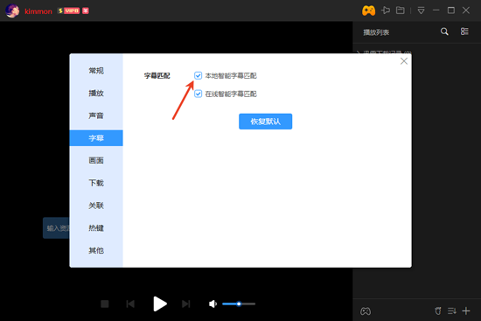The width and height of the screenshot is (481, 321).
Task: Open the 常规 settings tab
Action: (96, 71)
